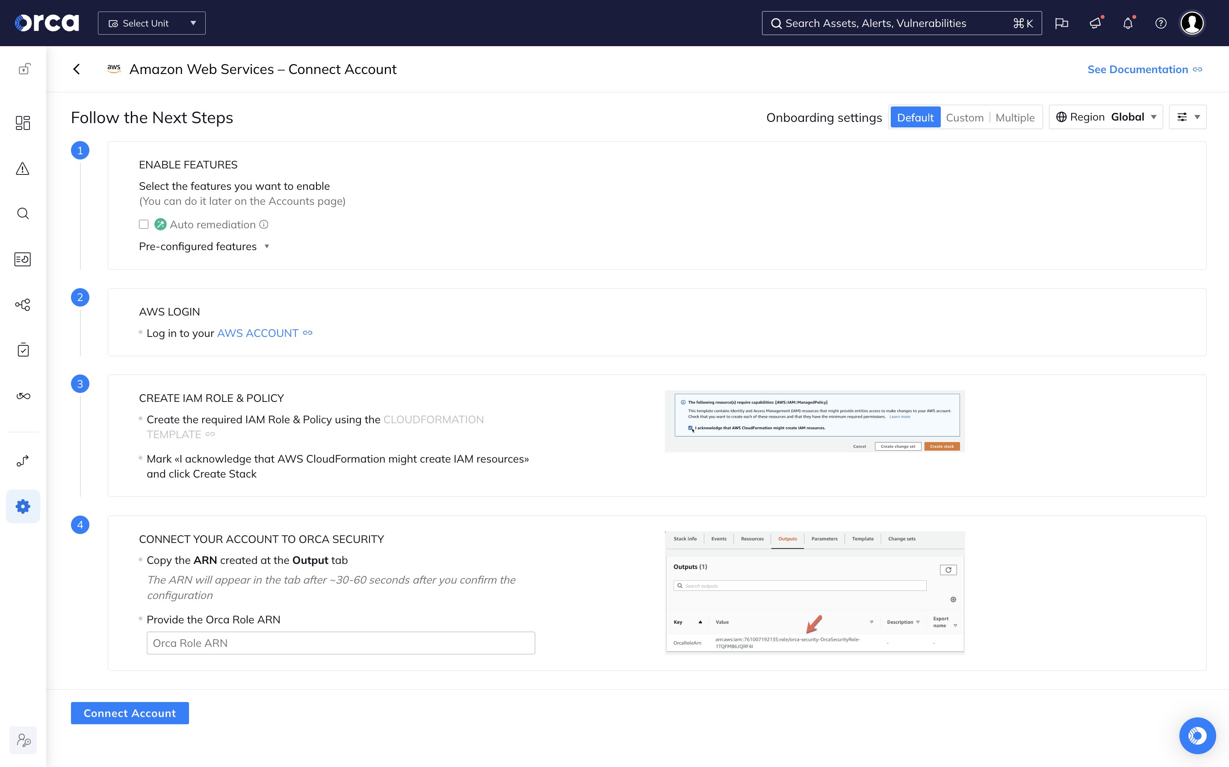Click the Orca Role ARN input field
Screen dimensions: 1229x767
[x=340, y=643]
